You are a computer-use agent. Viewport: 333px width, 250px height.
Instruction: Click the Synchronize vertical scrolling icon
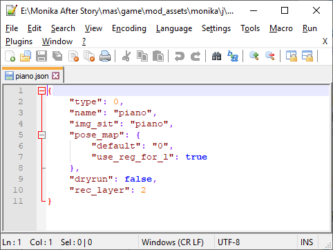tap(292, 56)
